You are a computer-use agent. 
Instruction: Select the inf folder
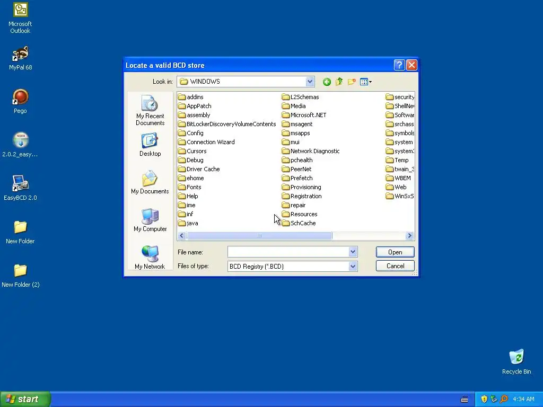[186, 214]
